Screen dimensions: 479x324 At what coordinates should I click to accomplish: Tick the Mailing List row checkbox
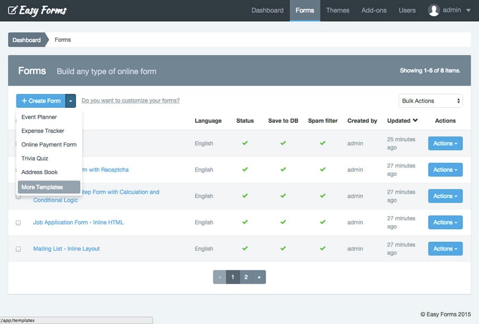(18, 249)
